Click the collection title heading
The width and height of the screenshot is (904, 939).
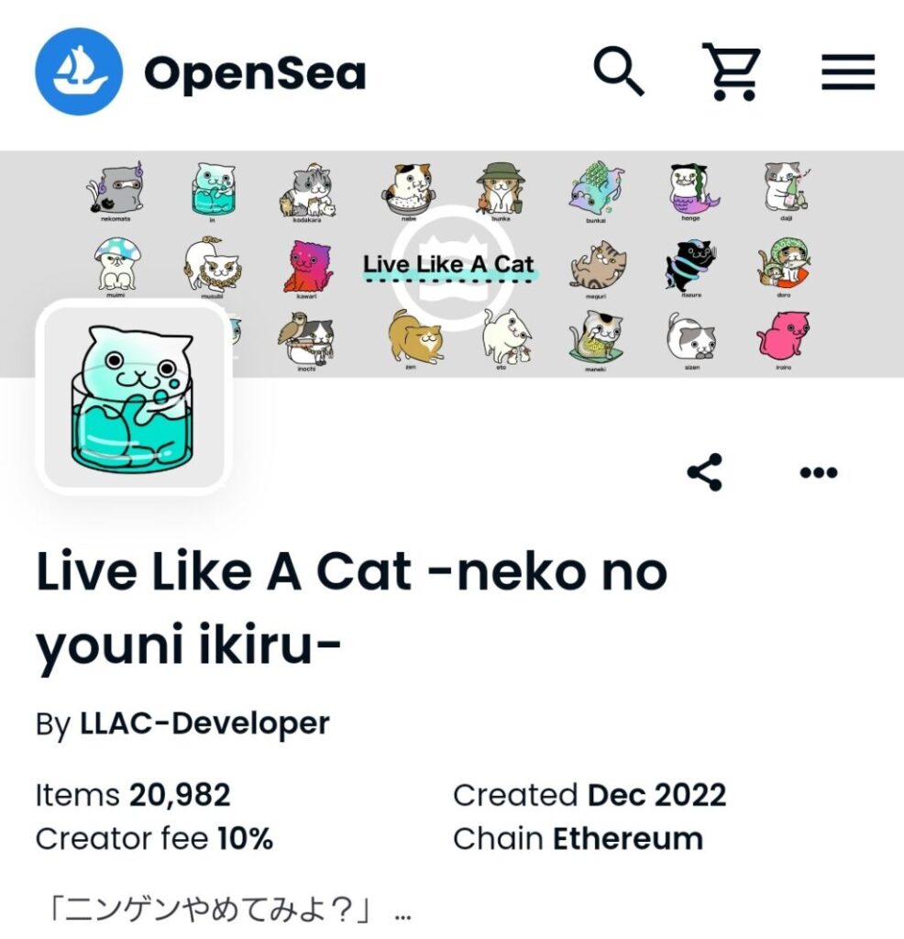352,609
